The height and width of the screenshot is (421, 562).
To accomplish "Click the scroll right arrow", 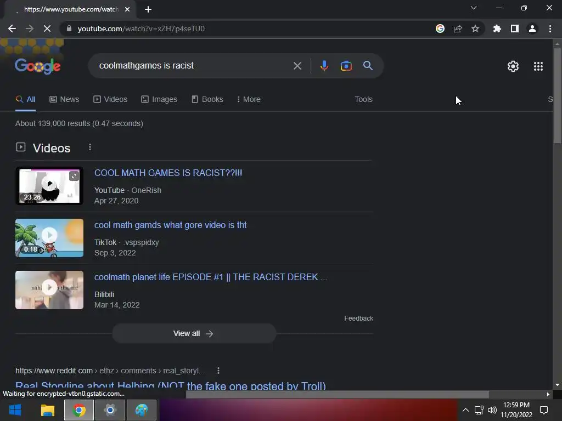I will click(x=548, y=395).
